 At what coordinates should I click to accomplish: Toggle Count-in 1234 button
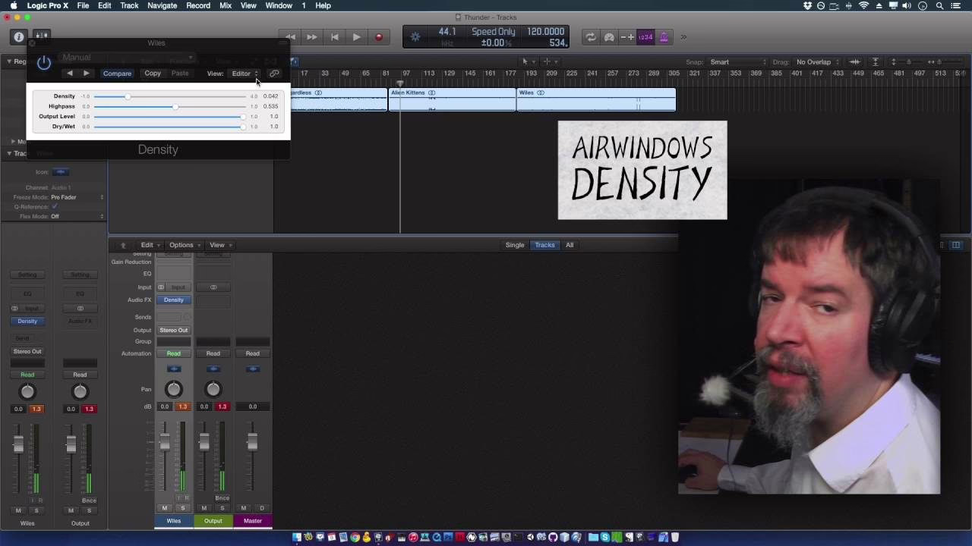[x=645, y=37]
